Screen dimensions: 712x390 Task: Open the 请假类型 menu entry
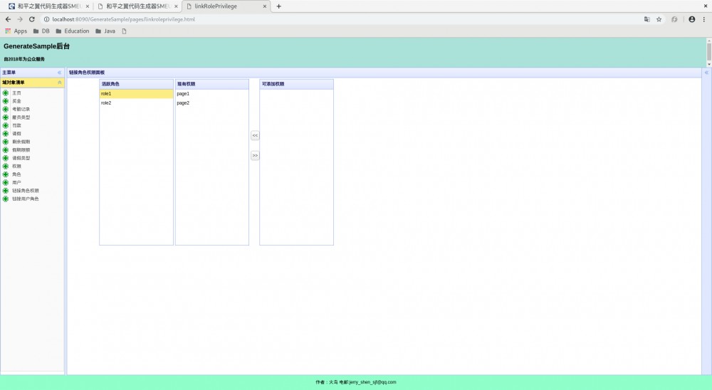[21, 158]
